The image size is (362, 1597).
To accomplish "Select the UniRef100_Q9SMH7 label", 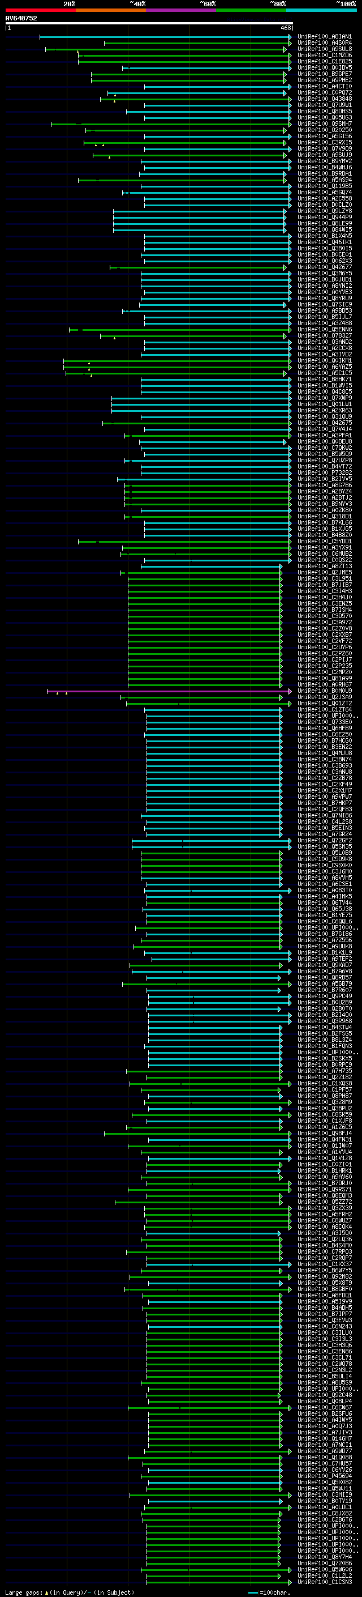I will click(x=324, y=124).
